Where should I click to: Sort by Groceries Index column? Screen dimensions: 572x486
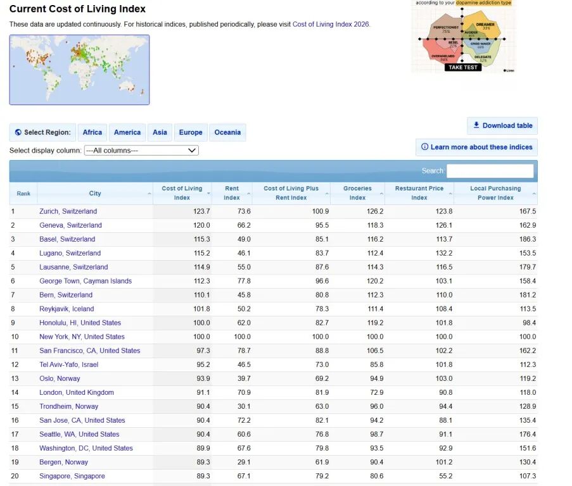pos(357,193)
